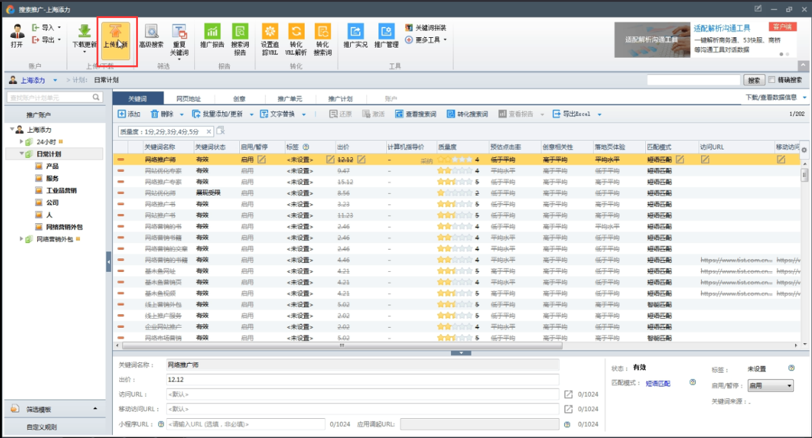
Task: Collapse the ribbon with the top-right arrow
Action: click(x=802, y=65)
